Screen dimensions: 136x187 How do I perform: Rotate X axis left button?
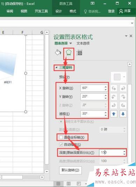[x=114, y=88]
